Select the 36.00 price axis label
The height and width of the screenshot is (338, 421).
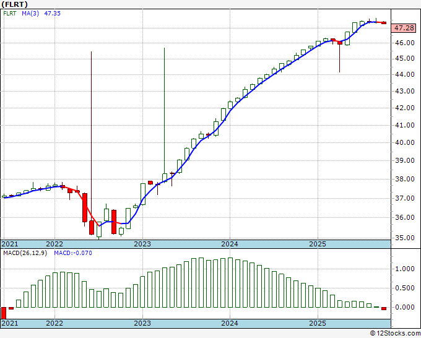405,217
